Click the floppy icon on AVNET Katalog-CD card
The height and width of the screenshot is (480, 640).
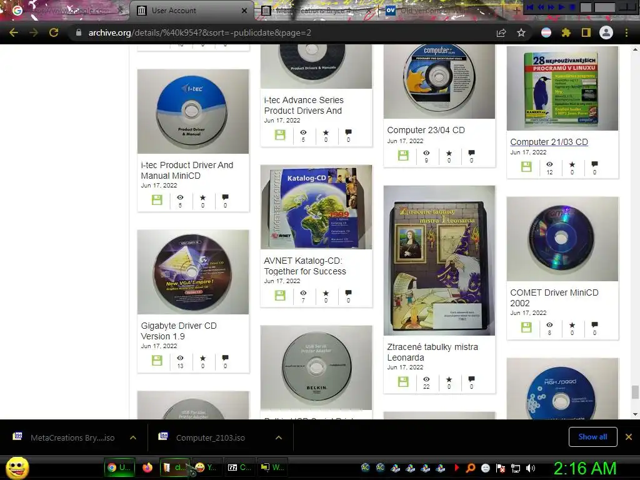(280, 296)
